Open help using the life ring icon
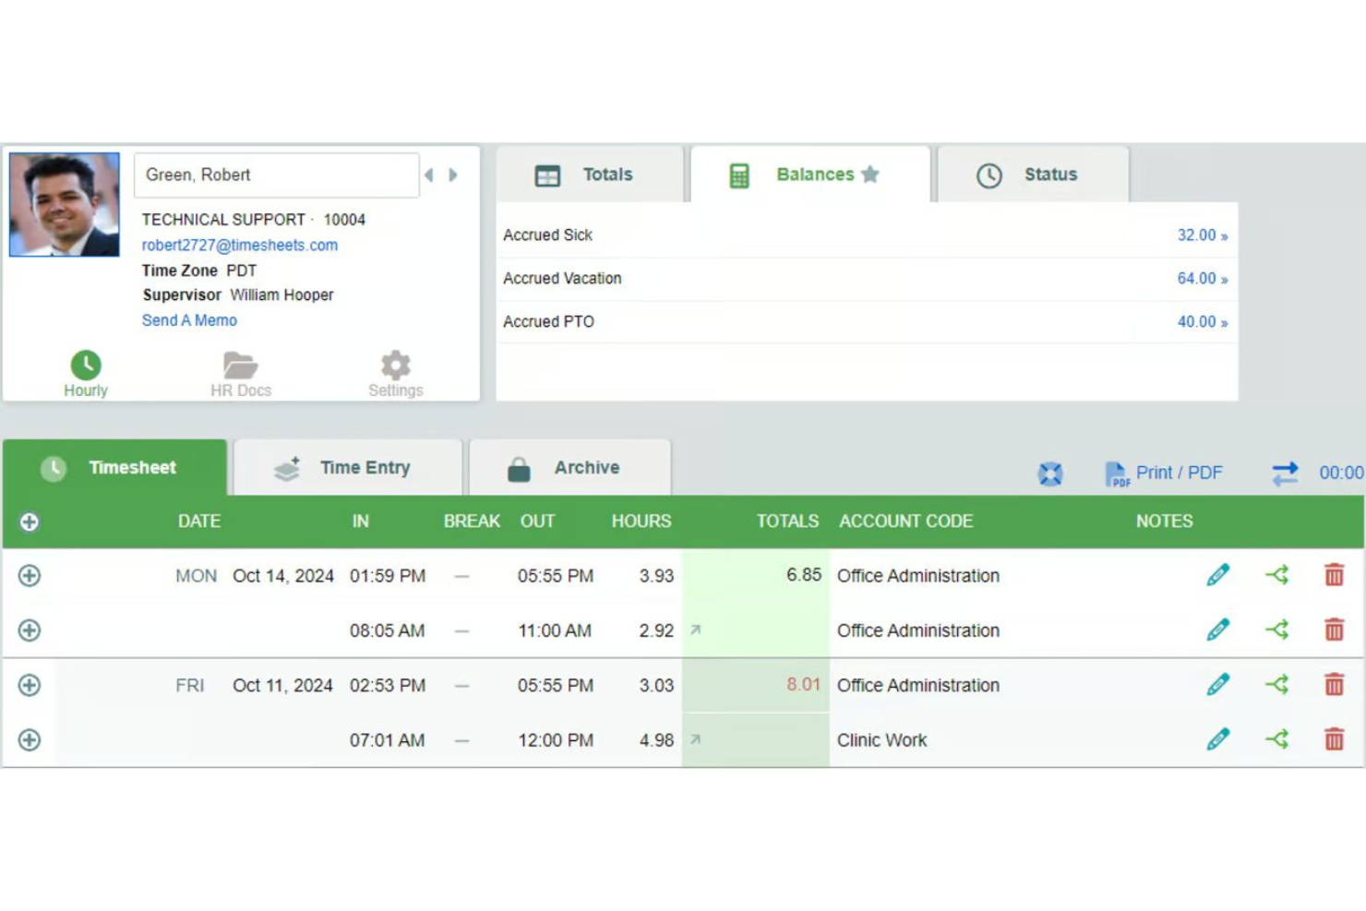The image size is (1366, 911). point(1050,473)
